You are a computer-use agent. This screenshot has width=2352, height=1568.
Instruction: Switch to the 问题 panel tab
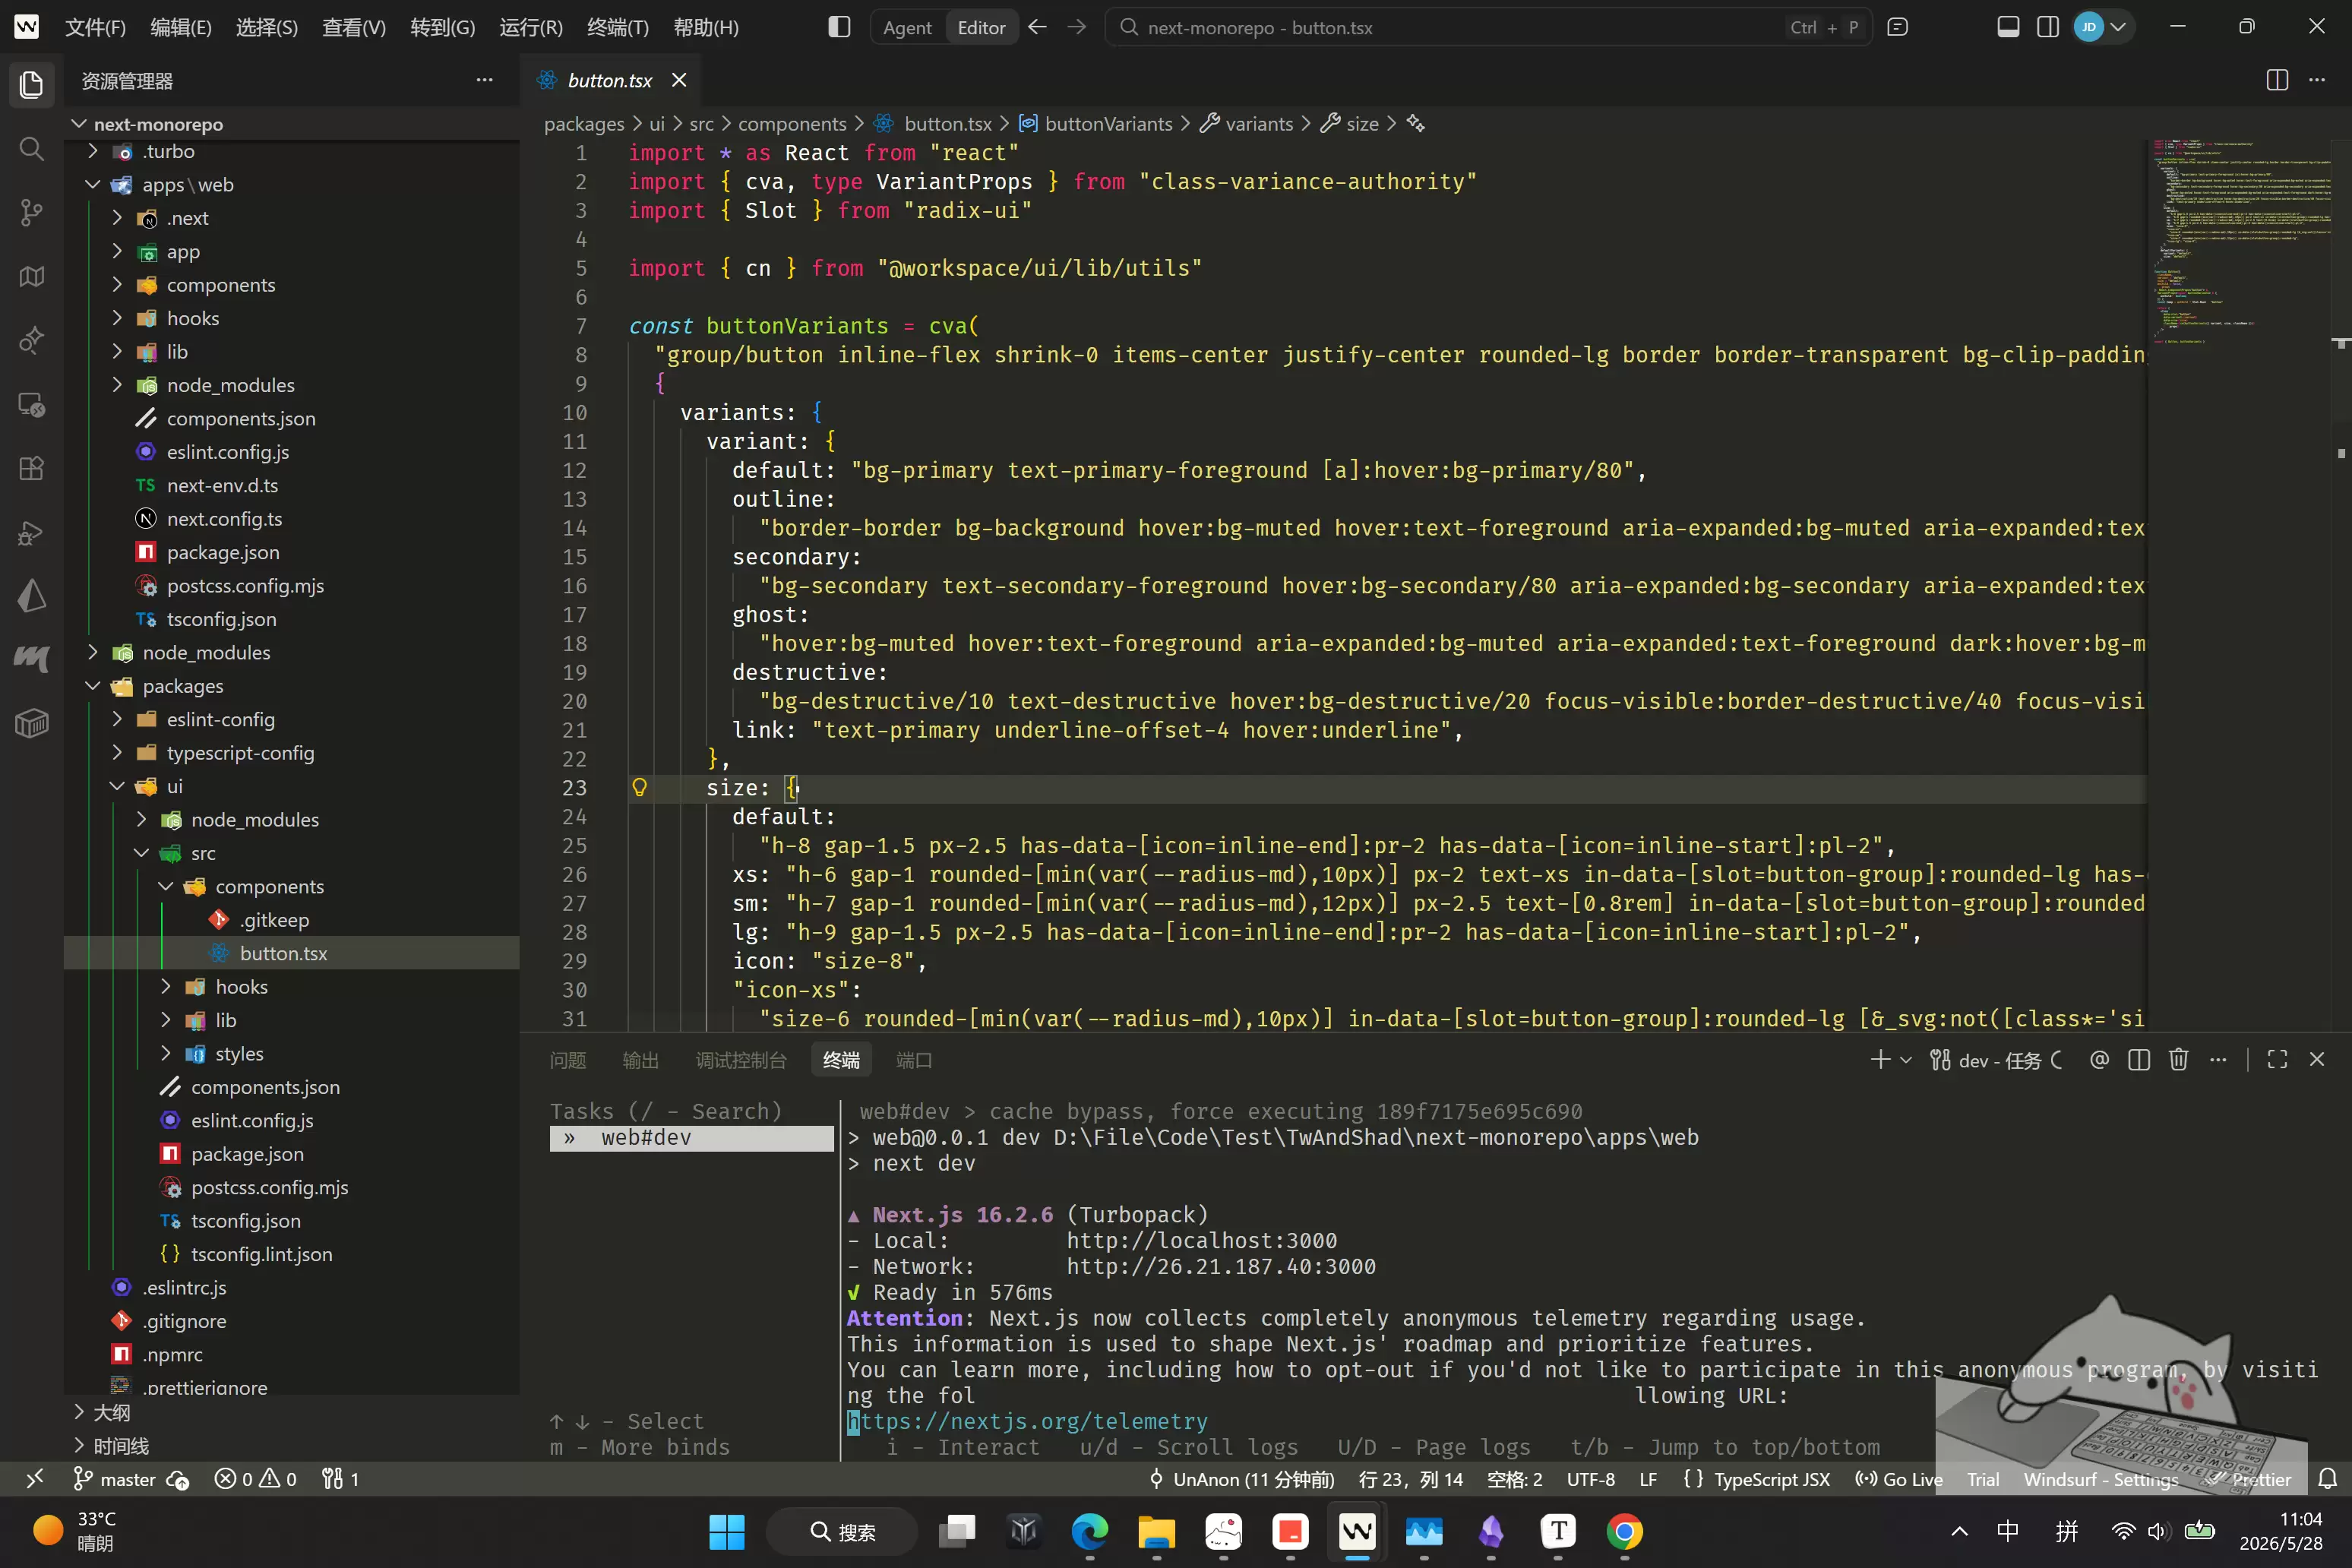[x=567, y=1059]
